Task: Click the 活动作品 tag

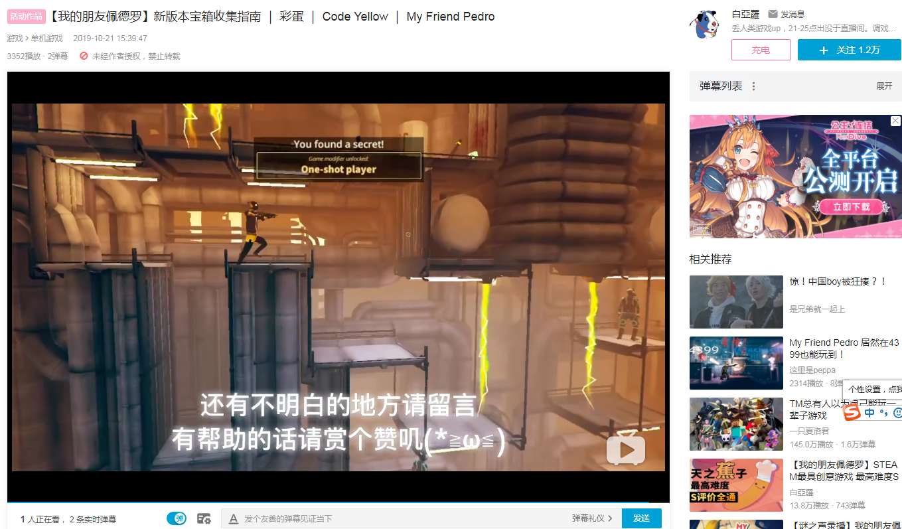Action: tap(27, 17)
